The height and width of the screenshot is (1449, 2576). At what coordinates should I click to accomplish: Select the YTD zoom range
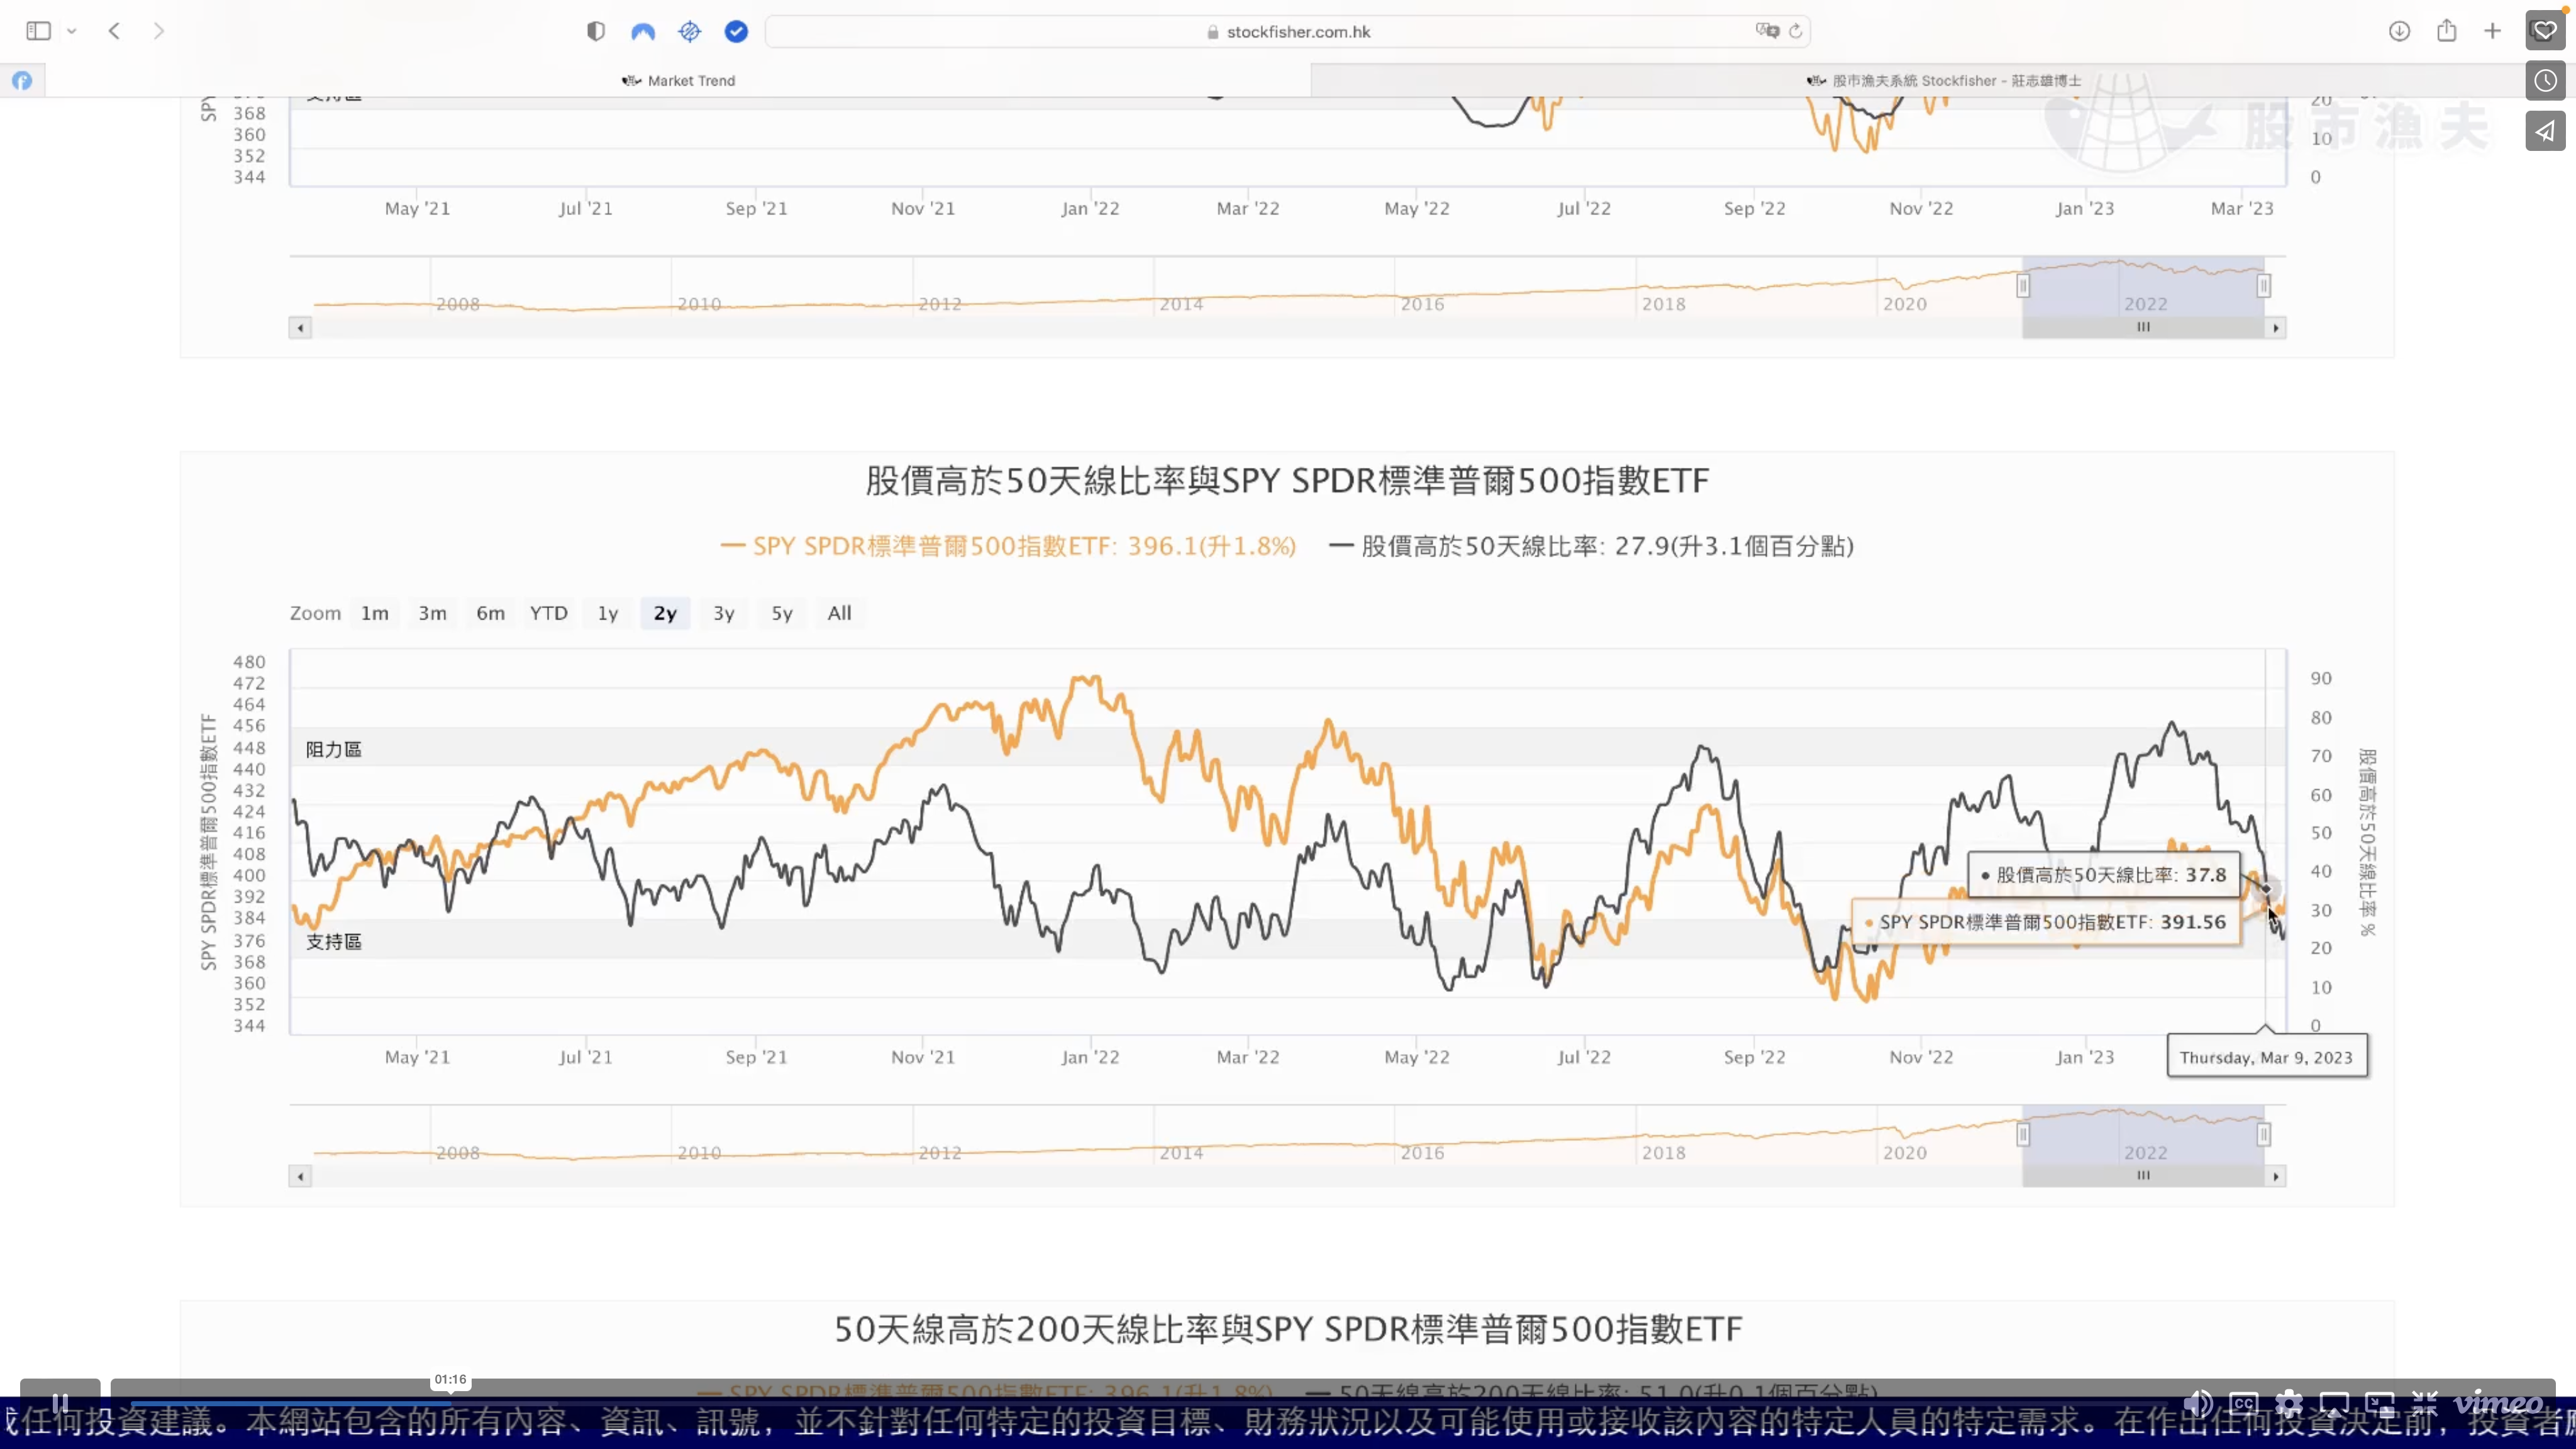pos(549,613)
